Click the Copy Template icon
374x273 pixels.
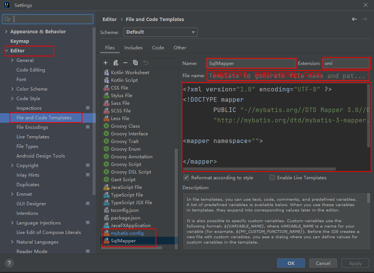tap(135, 63)
